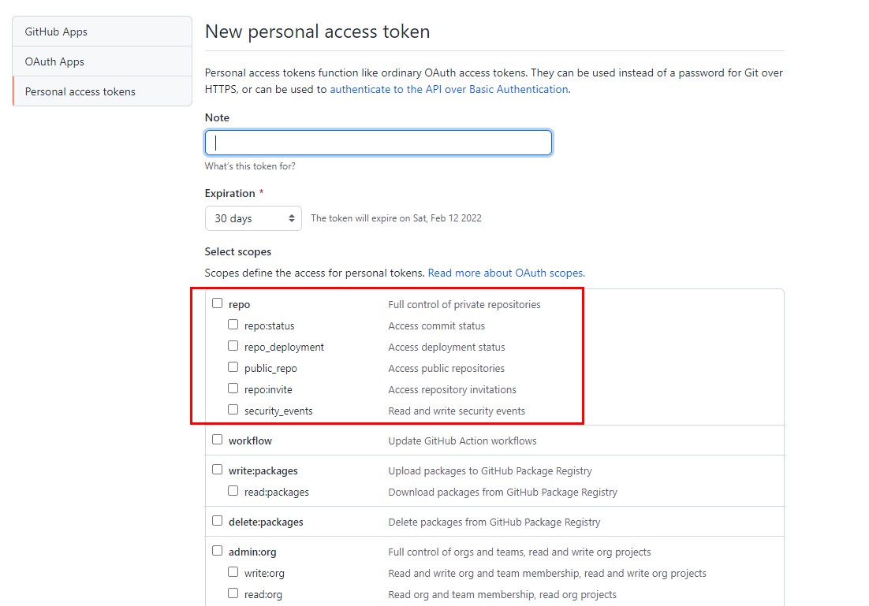The image size is (869, 606).
Task: Select the read:org checkbox
Action: point(233,593)
